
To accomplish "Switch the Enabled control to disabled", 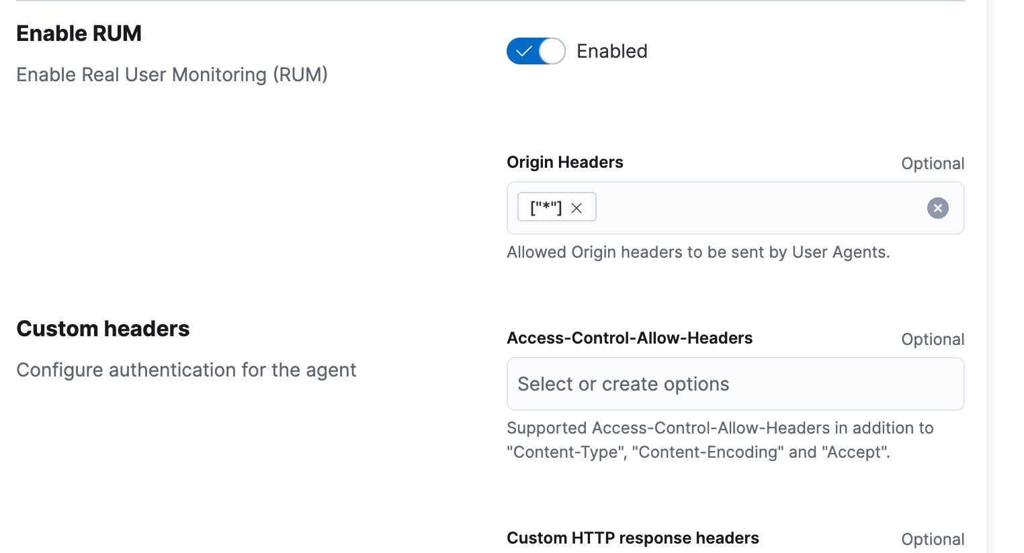I will (536, 50).
